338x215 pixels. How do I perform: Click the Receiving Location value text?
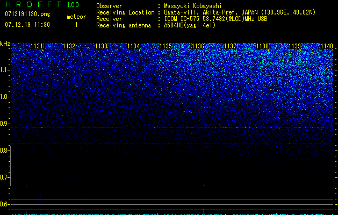(x=240, y=12)
